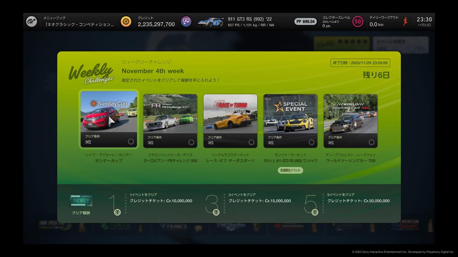Image resolution: width=458 pixels, height=257 pixels.
Task: Click the November 4th week heading
Action: [x=153, y=71]
